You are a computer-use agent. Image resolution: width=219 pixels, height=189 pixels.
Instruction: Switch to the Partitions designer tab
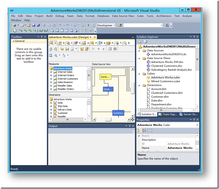pos(94,43)
